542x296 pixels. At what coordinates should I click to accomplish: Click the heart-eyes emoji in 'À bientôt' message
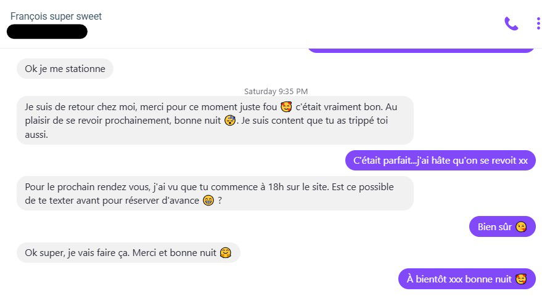point(521,279)
